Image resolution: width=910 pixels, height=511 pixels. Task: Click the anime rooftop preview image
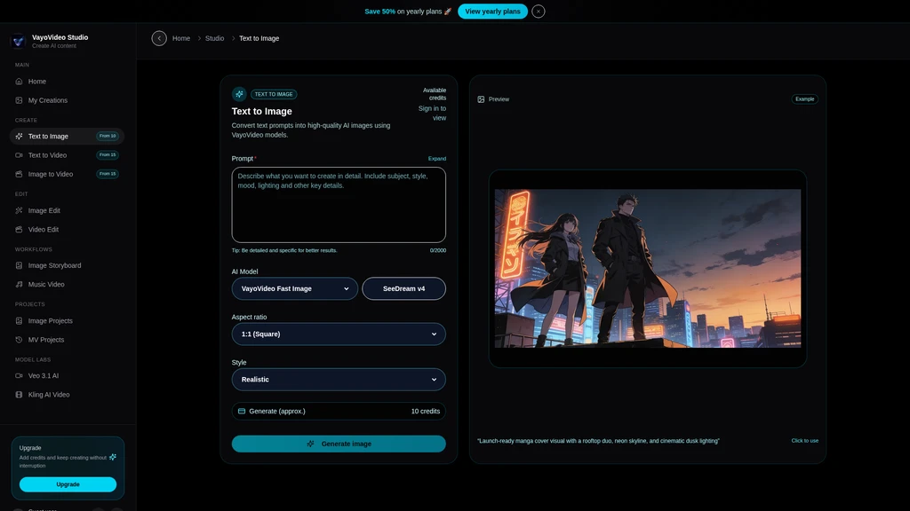click(x=648, y=268)
